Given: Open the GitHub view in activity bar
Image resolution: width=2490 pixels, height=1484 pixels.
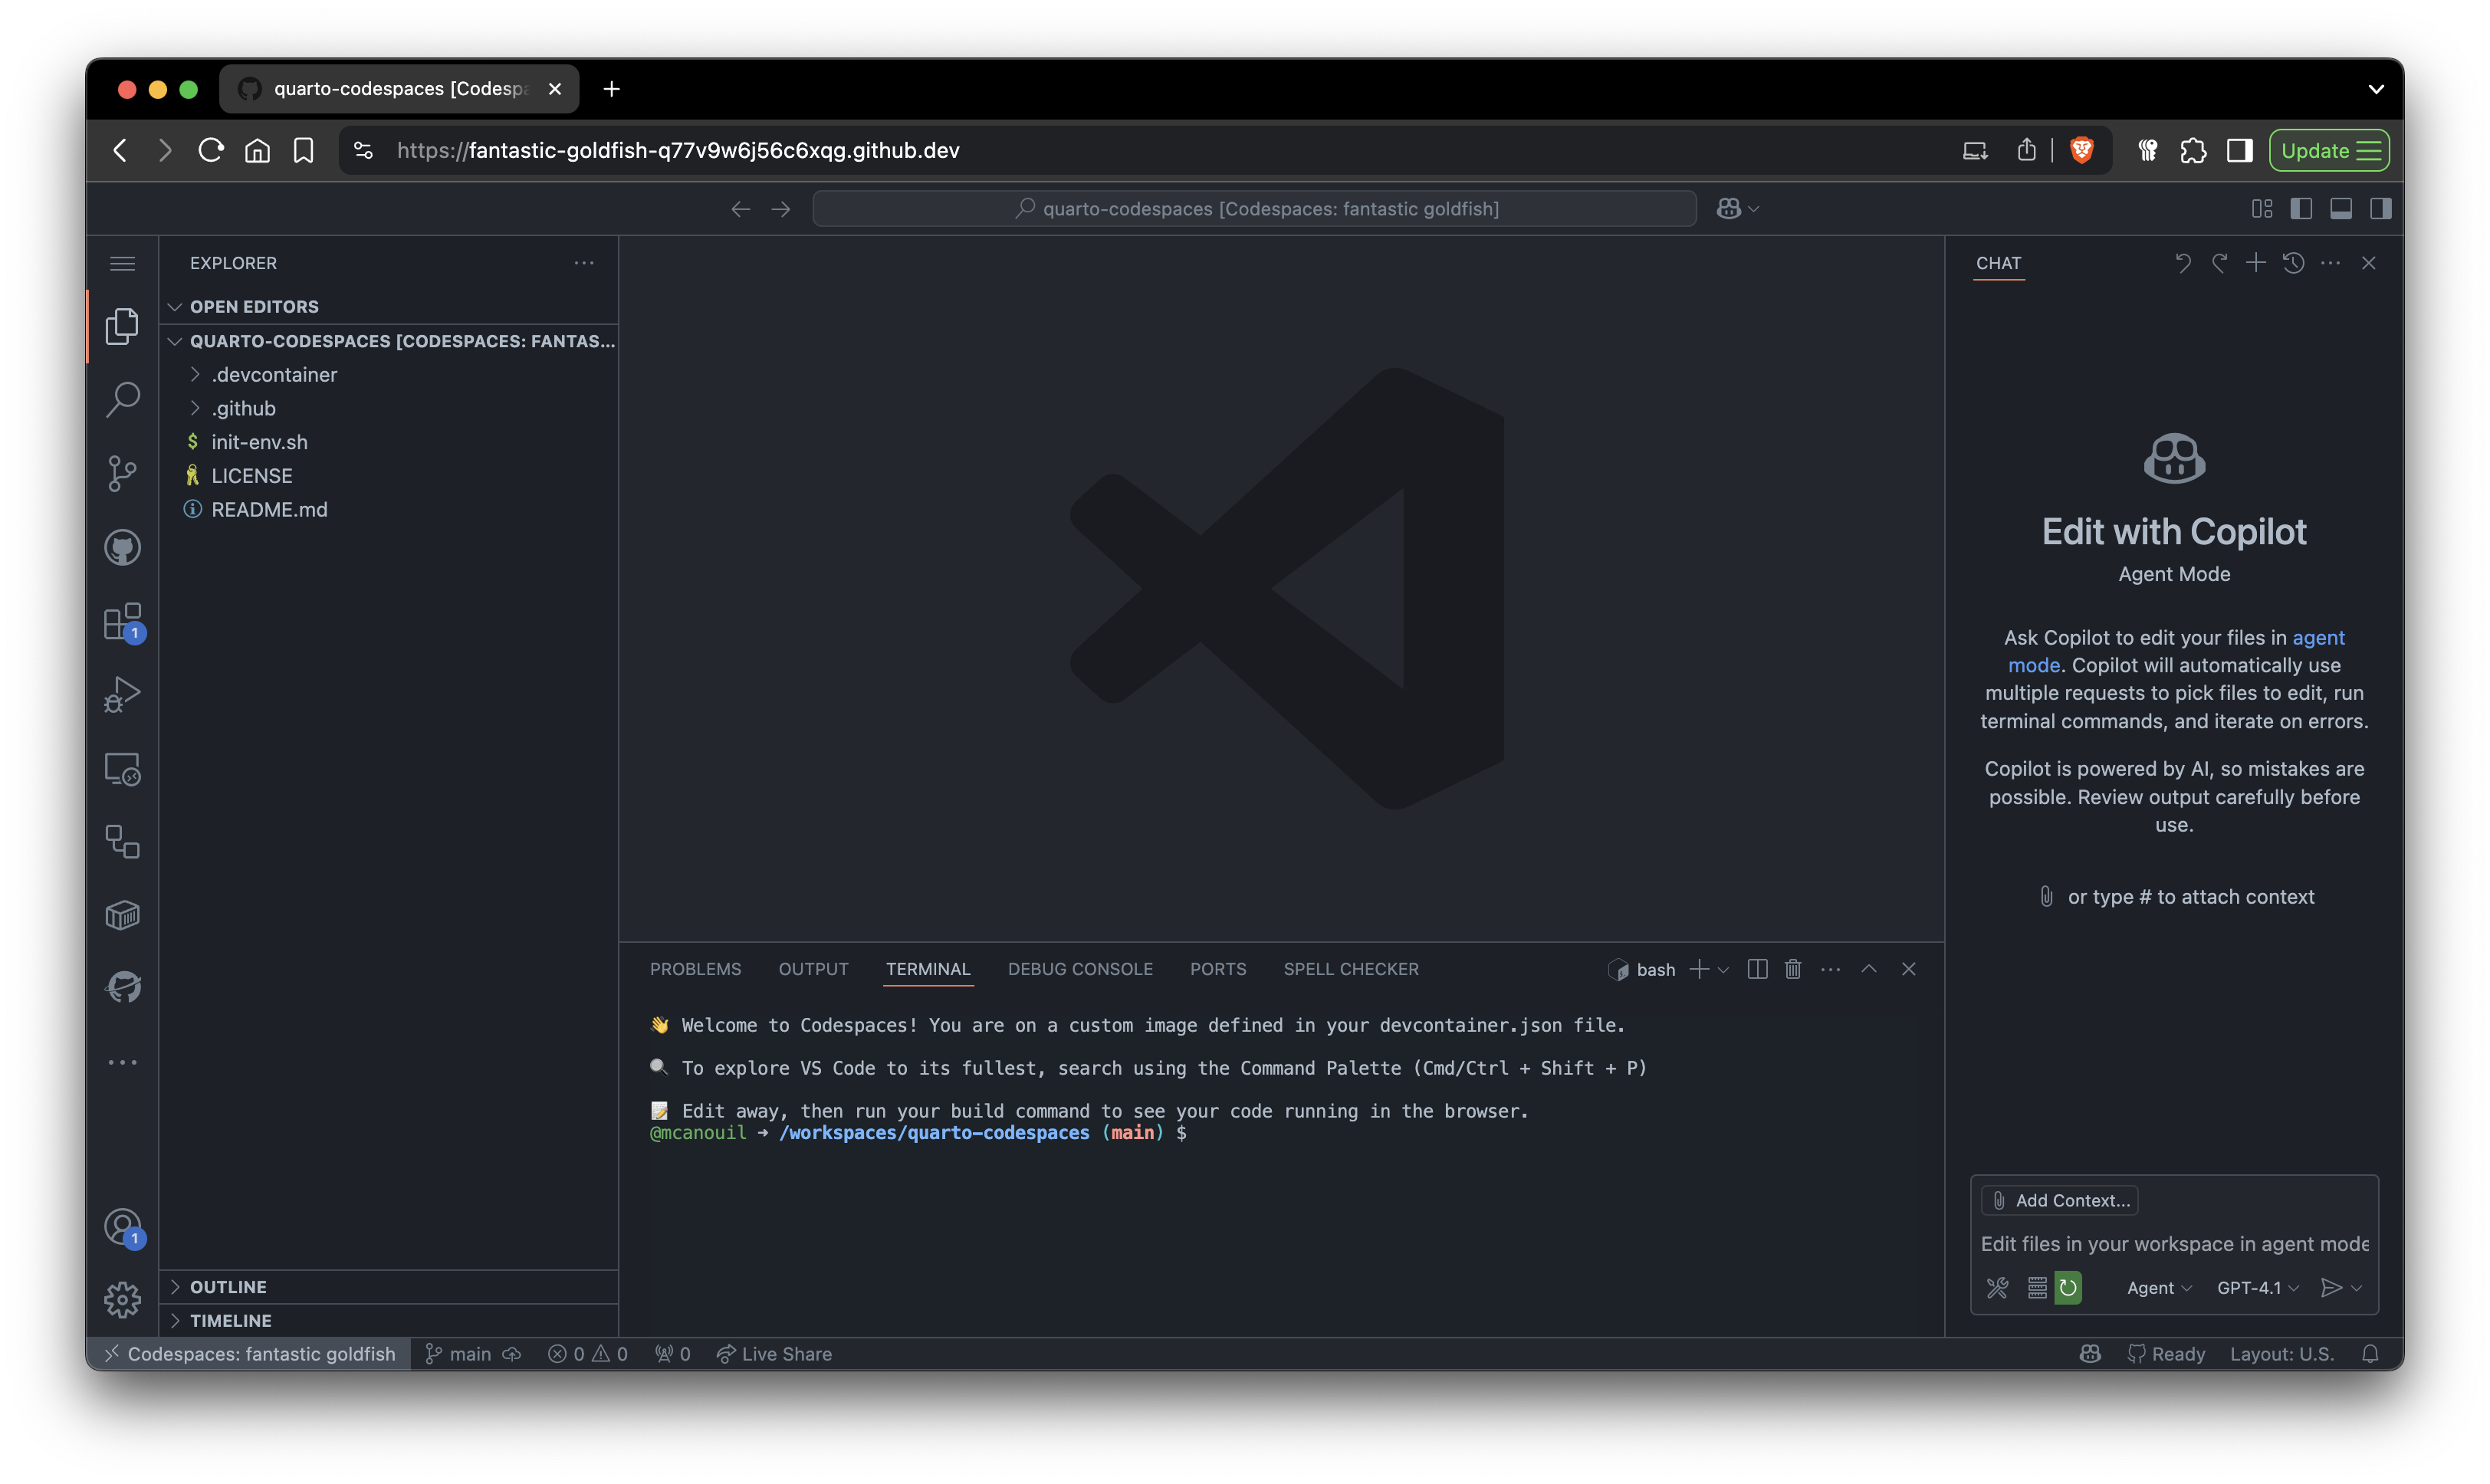Looking at the screenshot, I should (x=122, y=547).
